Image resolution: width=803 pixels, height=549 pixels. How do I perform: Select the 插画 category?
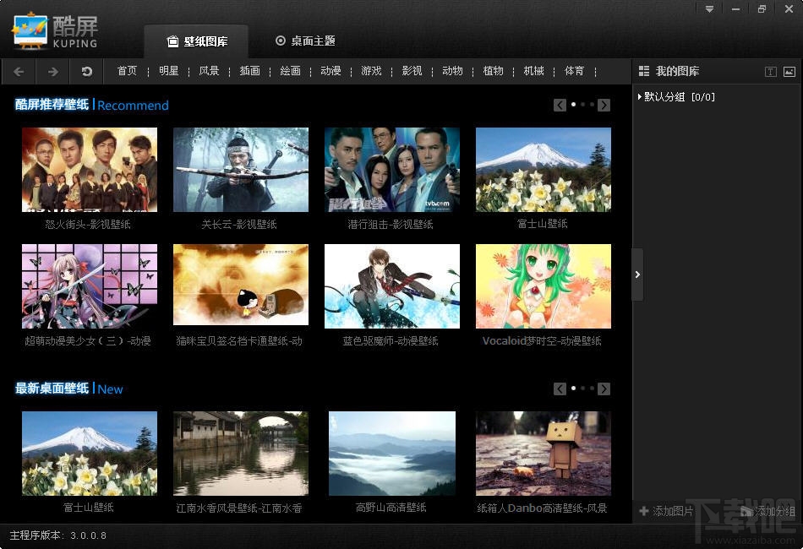(x=250, y=71)
